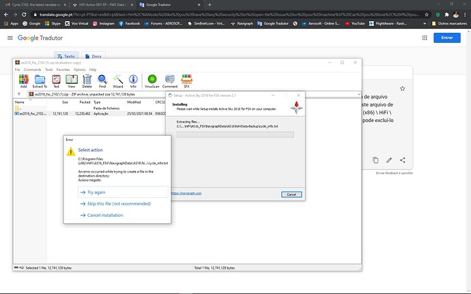
Task: Open a new Chrome tab
Action: (x=210, y=5)
